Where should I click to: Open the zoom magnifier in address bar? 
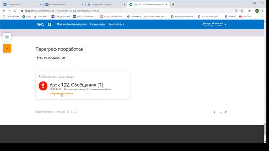[x=236, y=10]
